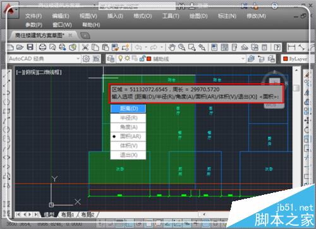
Task: Toggle layer on/off light bulb
Action: click(x=120, y=58)
